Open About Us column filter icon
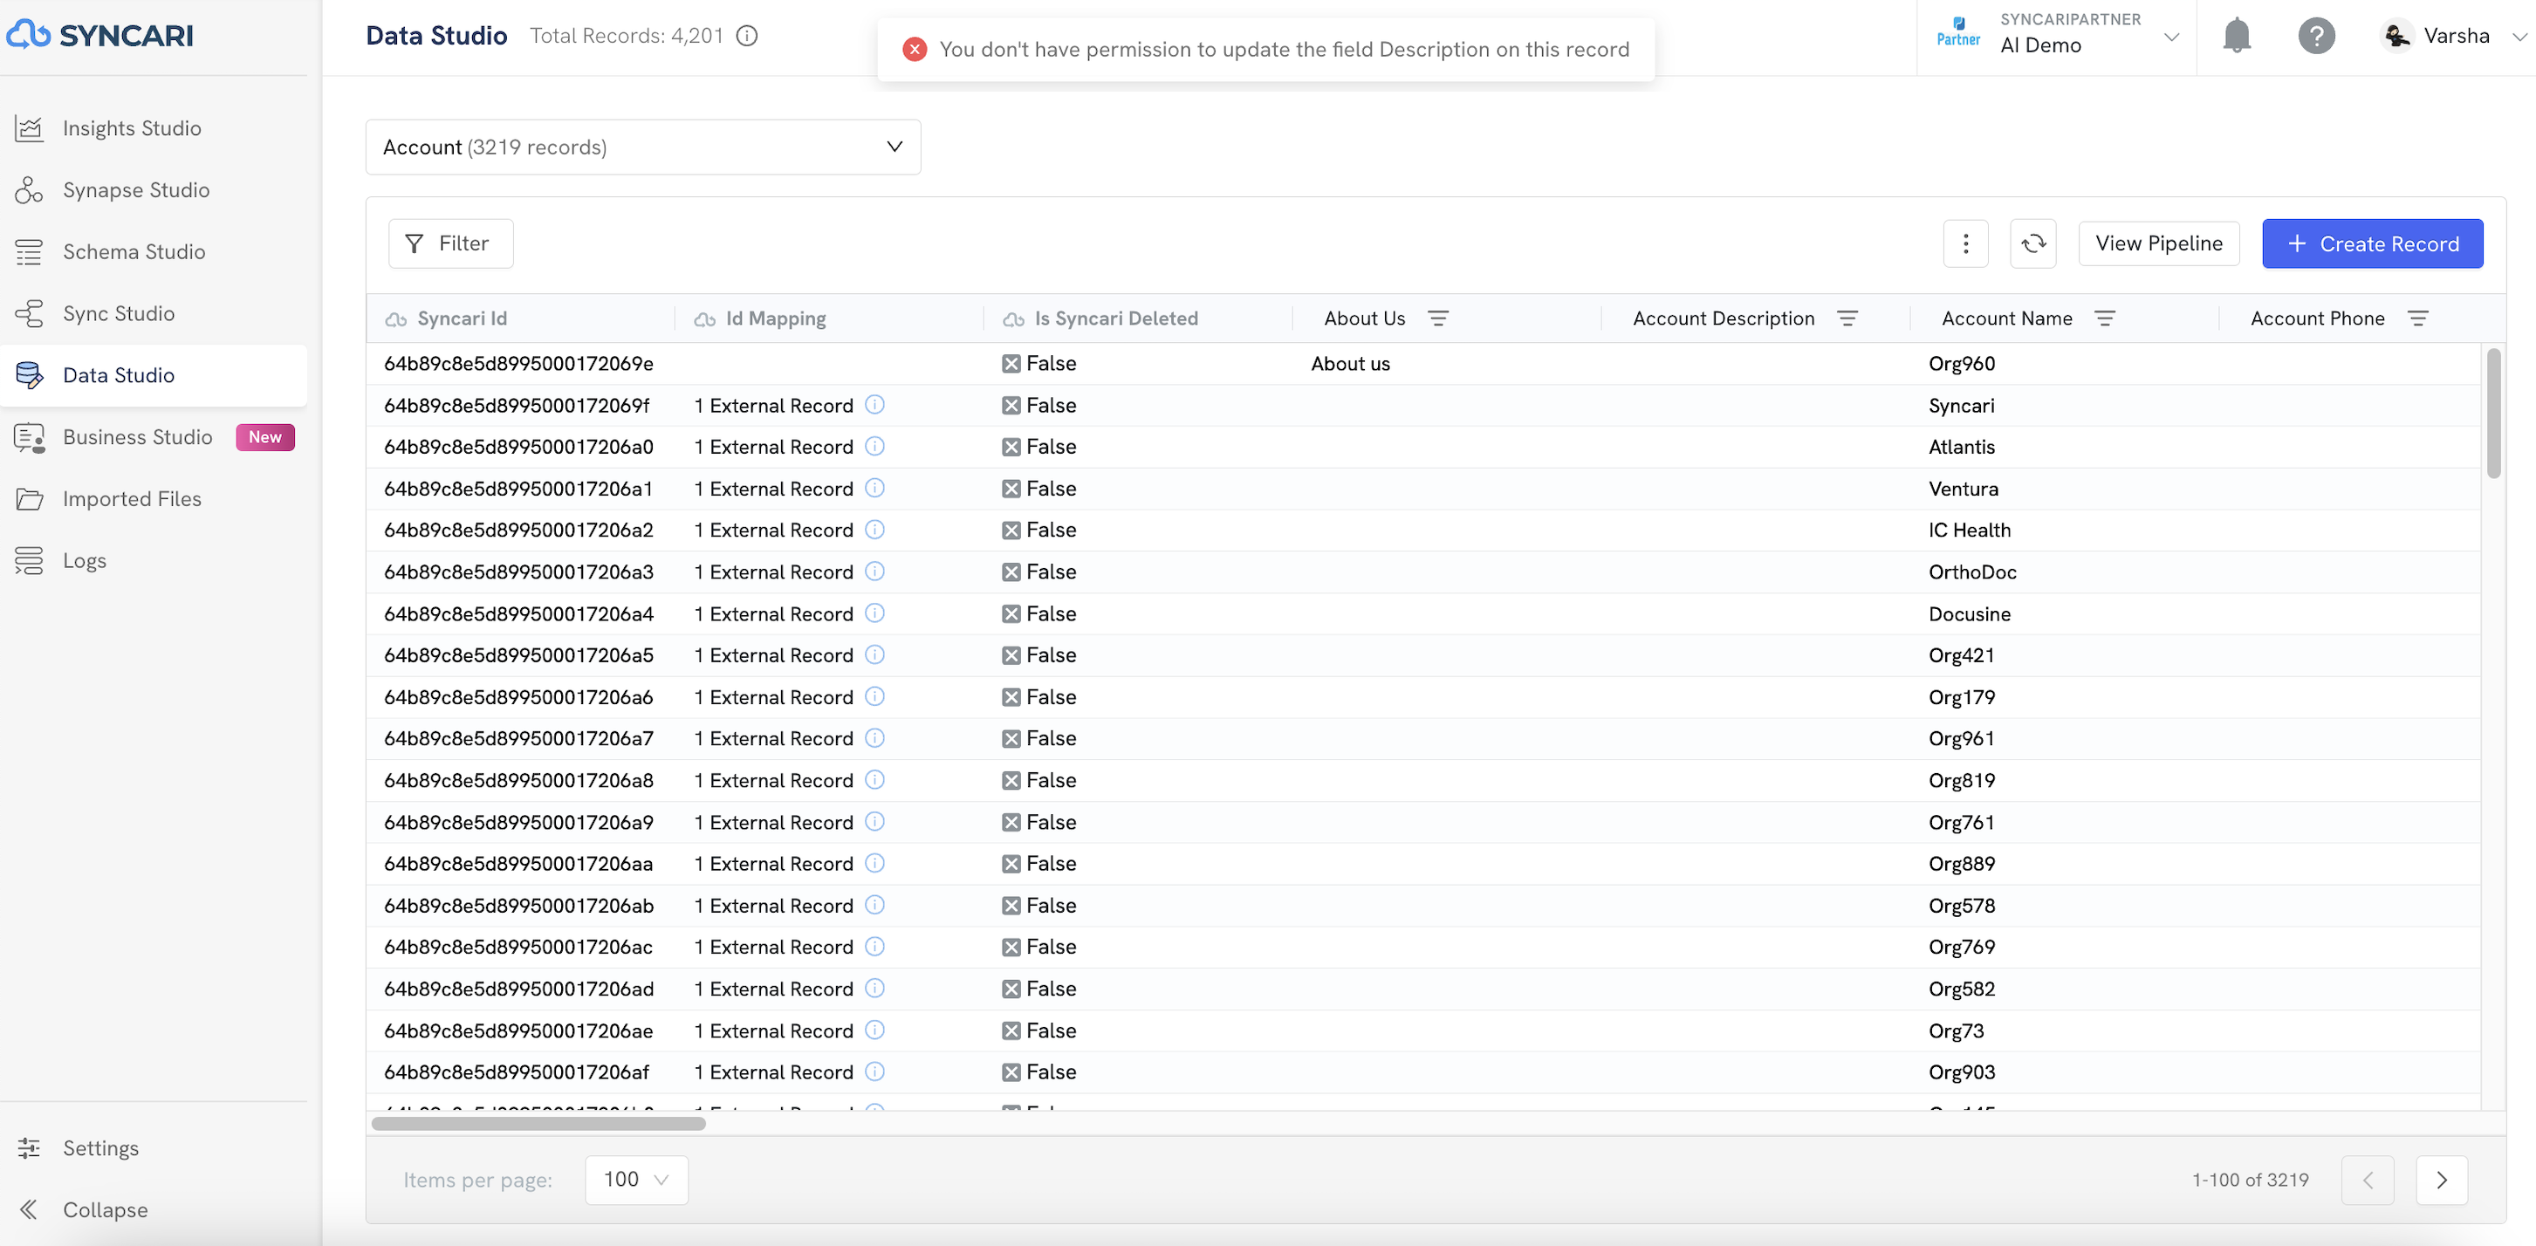Screen dimensions: 2536x1246 (x=1438, y=318)
